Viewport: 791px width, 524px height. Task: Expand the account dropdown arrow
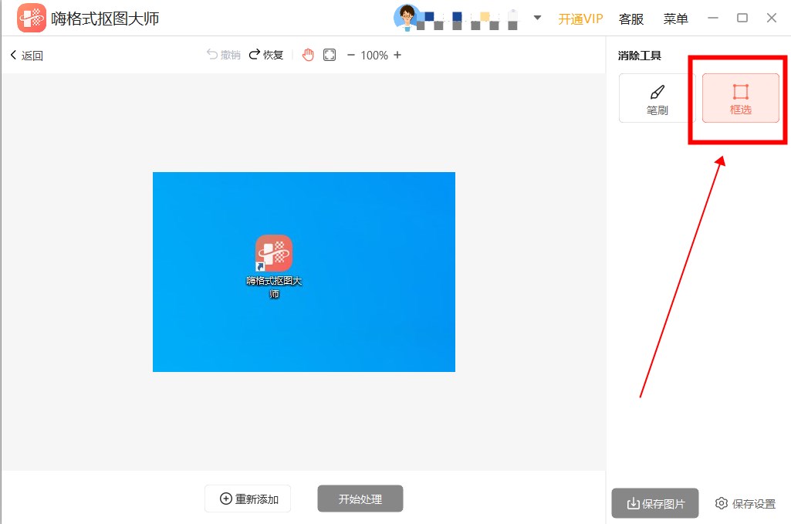537,18
